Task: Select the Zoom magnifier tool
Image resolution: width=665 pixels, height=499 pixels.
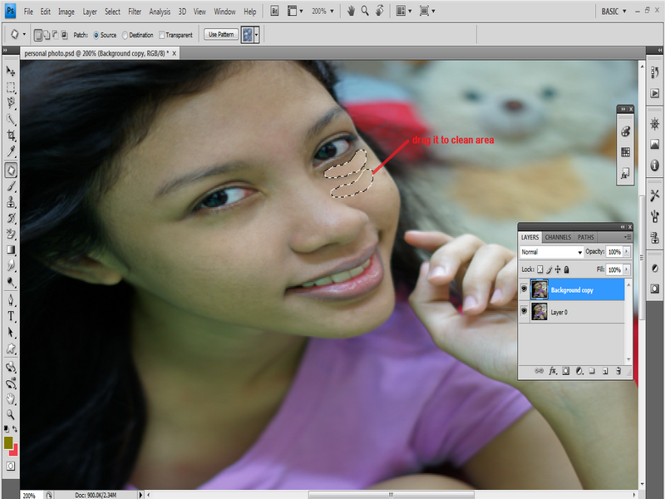Action: pos(12,413)
